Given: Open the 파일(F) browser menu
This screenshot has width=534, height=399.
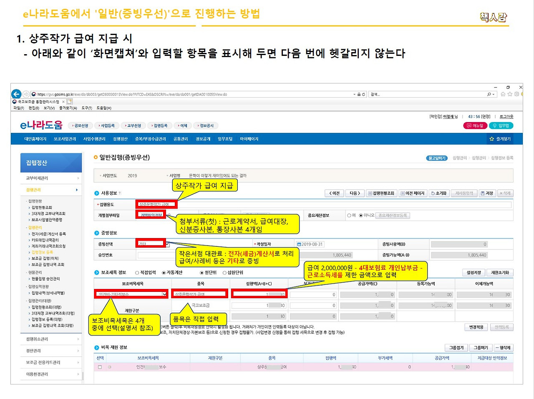Looking at the screenshot, I should (x=19, y=108).
